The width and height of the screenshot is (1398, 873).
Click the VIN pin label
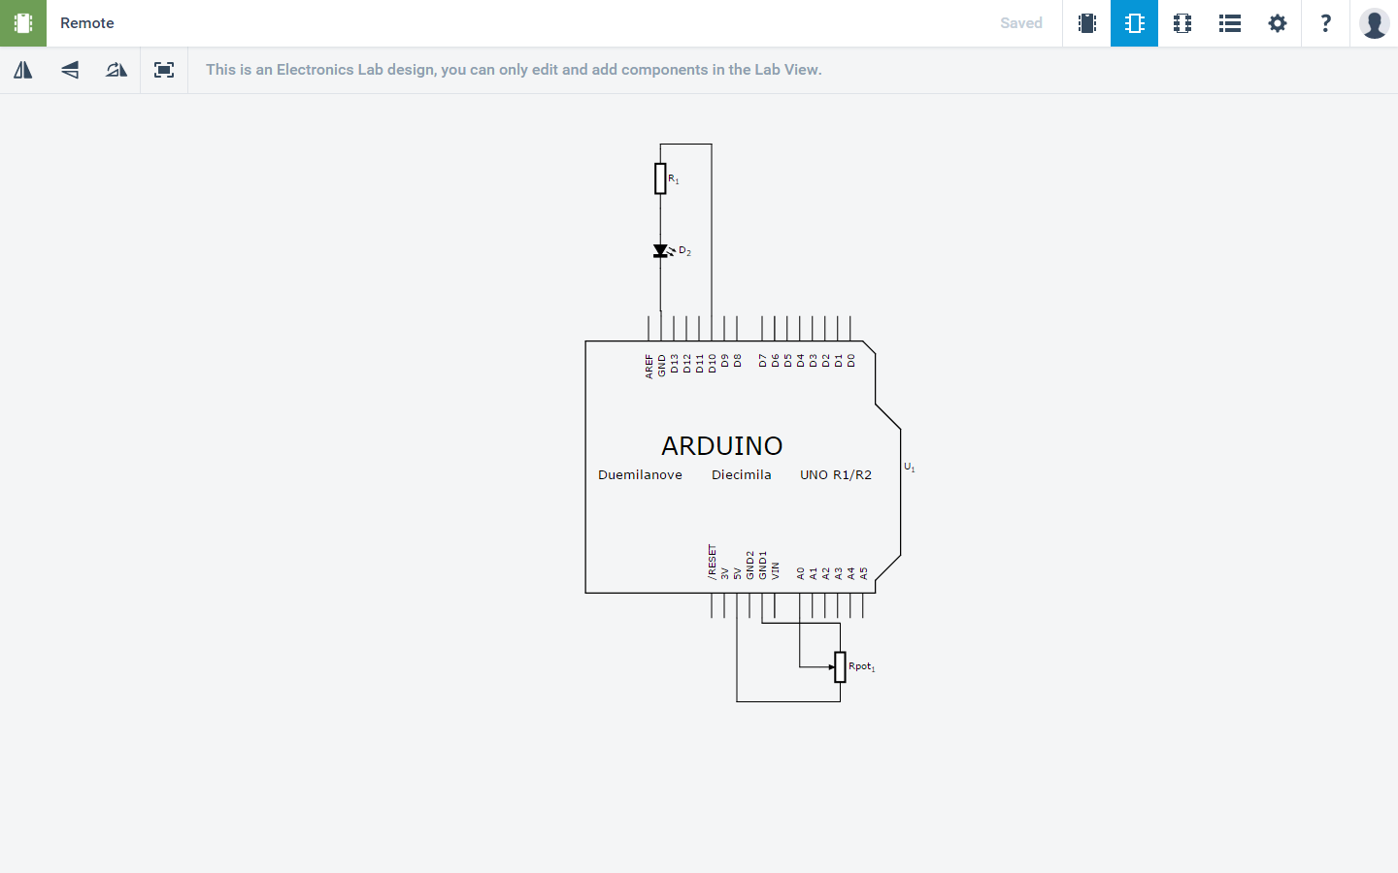[775, 571]
